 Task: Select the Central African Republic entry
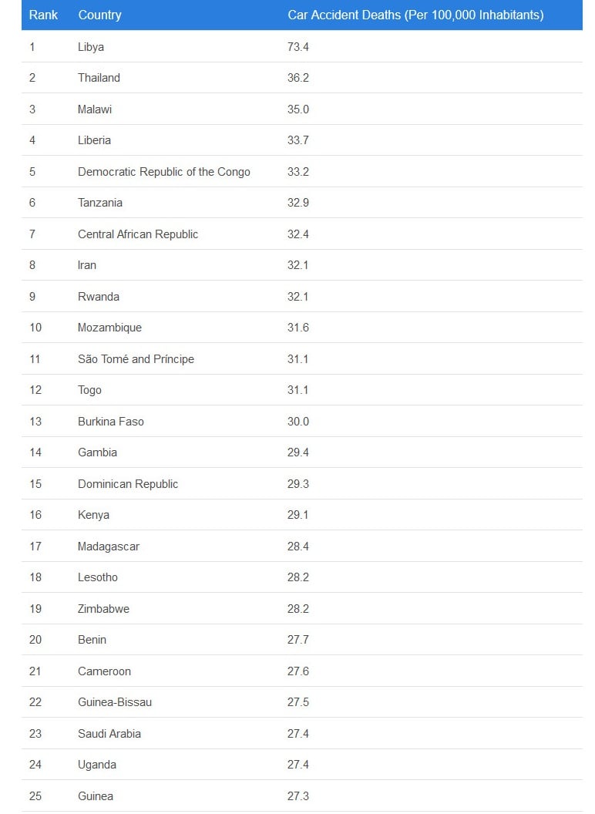click(x=138, y=234)
